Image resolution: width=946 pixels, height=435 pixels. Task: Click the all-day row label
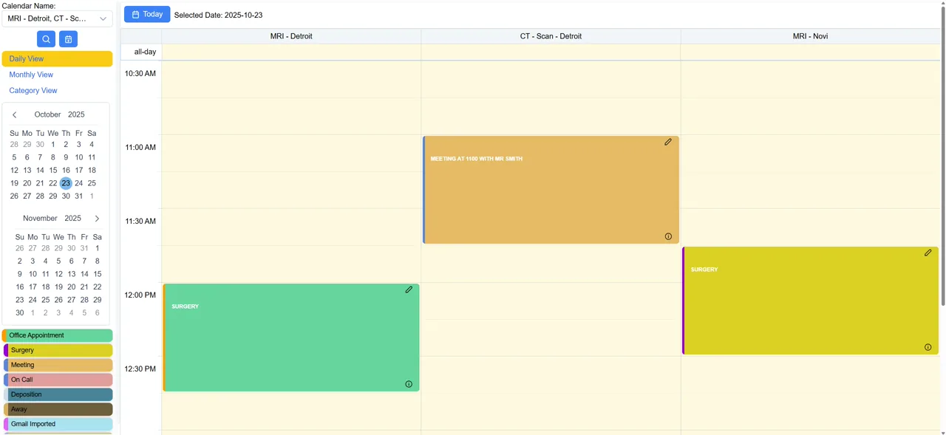pyautogui.click(x=145, y=52)
